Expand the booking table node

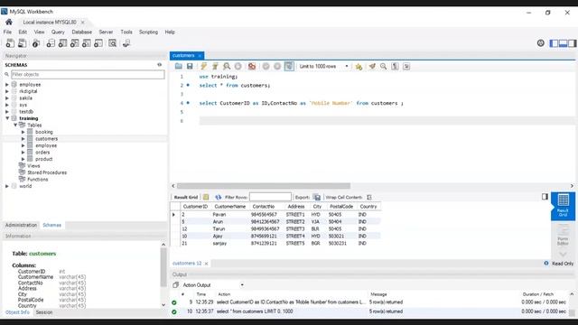click(23, 132)
